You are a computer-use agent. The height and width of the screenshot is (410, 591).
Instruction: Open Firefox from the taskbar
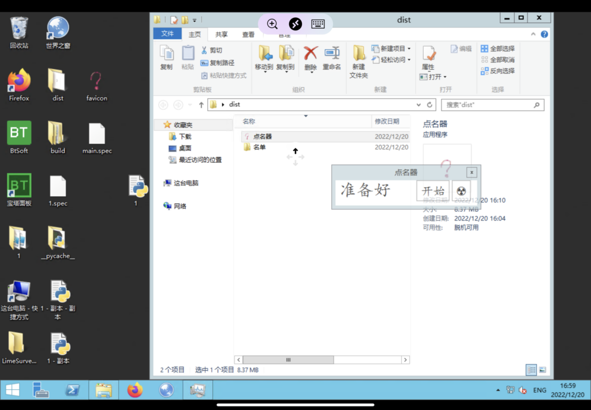[135, 390]
